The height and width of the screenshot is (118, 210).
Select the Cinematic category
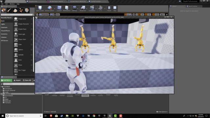pyautogui.click(x=7, y=28)
